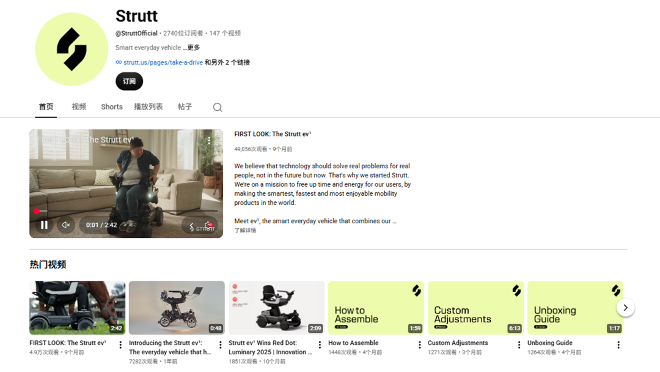
Task: Open options menu for Wins Red Dot video
Action: 320,345
